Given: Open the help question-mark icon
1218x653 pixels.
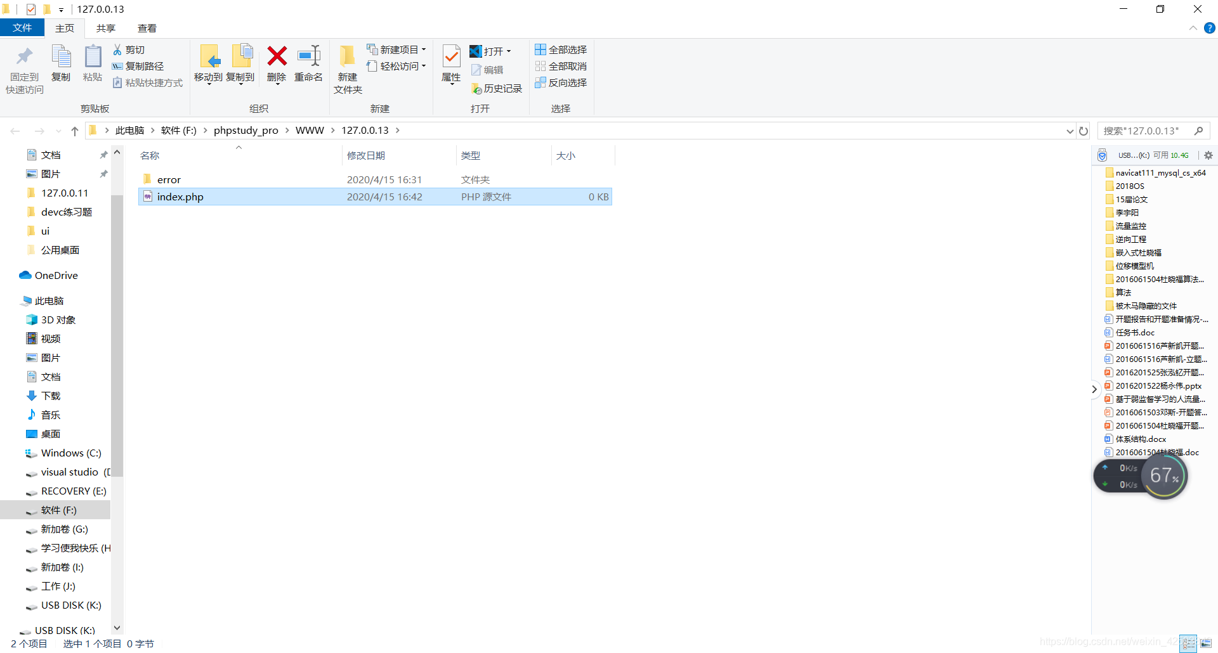Looking at the screenshot, I should tap(1210, 28).
